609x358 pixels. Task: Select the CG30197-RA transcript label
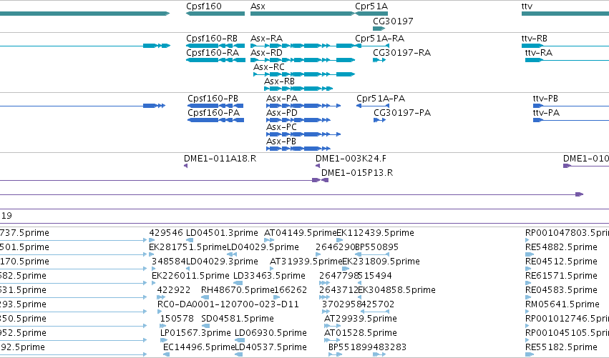pos(401,53)
